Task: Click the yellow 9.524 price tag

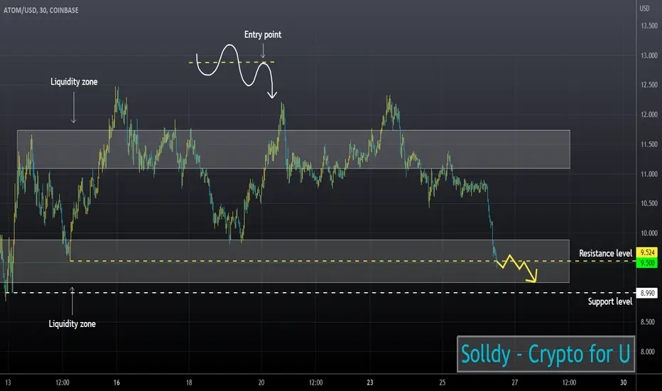Action: click(x=647, y=252)
